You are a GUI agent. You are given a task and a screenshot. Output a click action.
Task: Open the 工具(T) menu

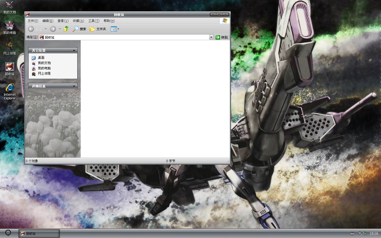tap(94, 21)
